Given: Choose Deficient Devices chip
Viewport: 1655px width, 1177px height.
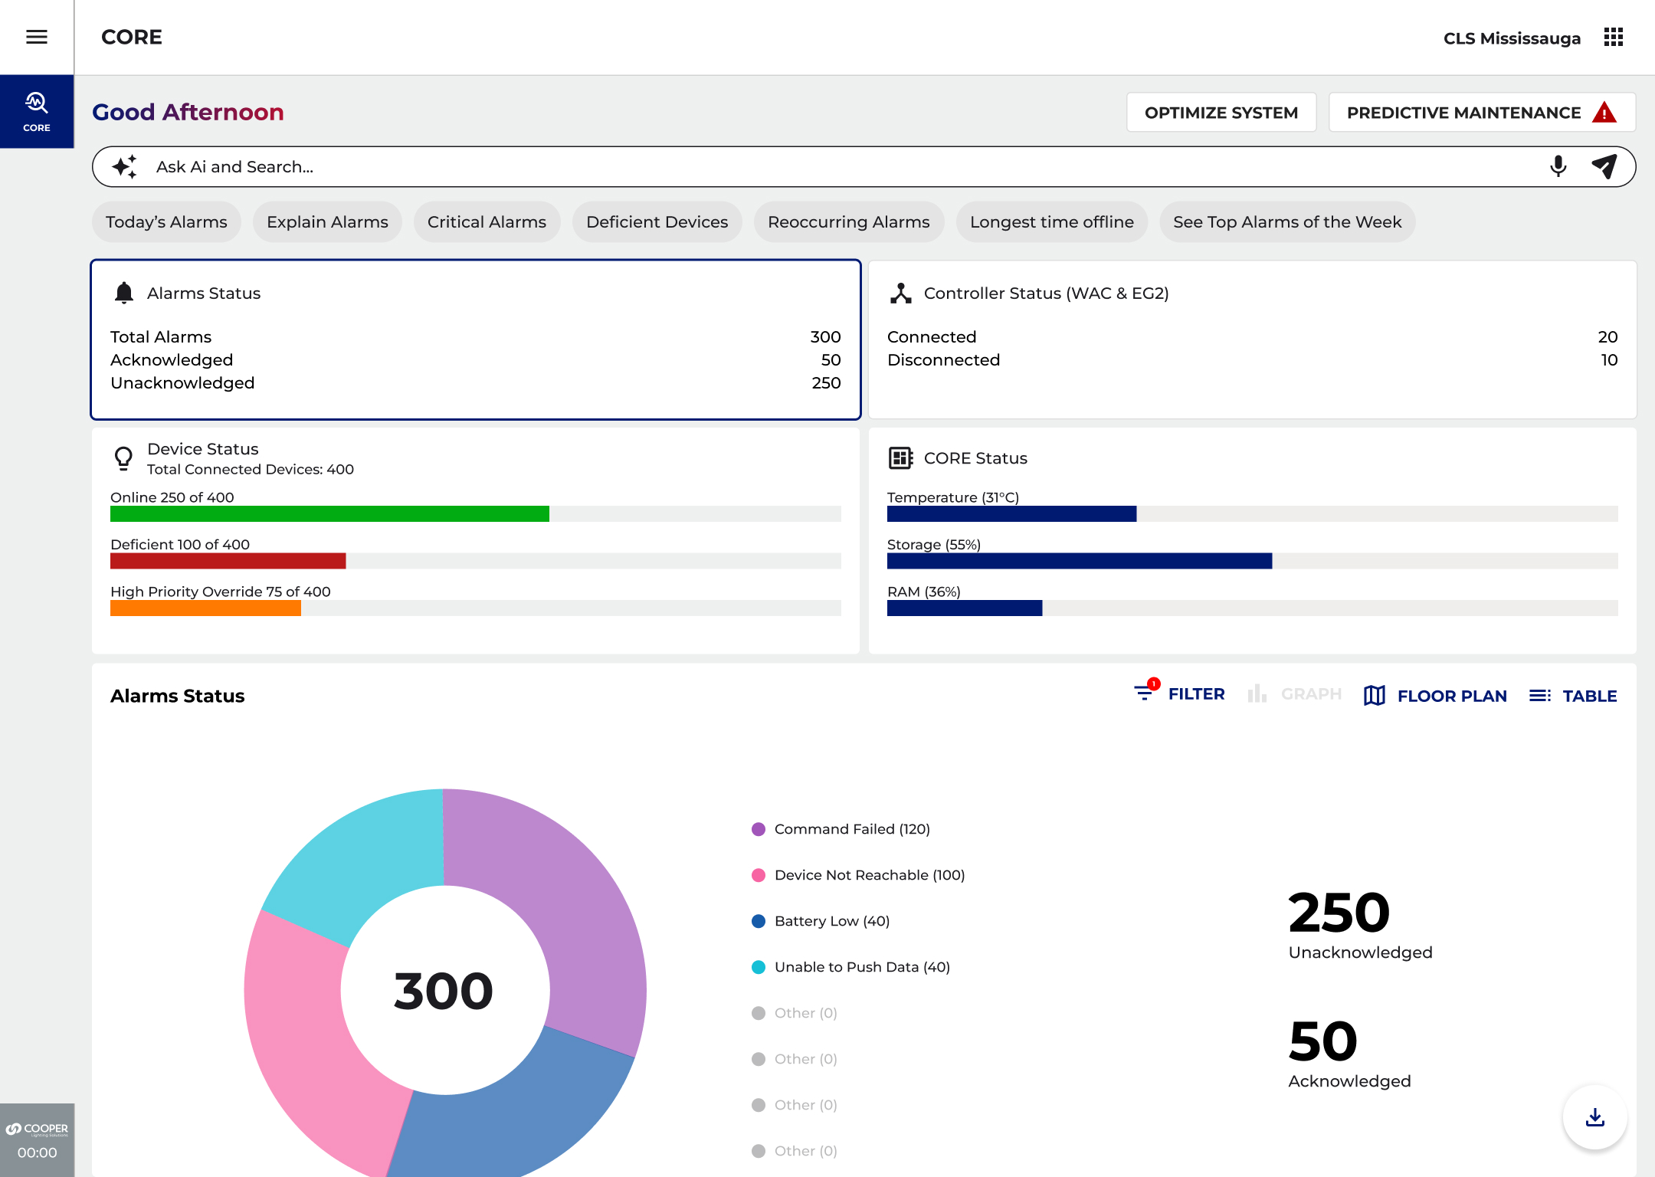Looking at the screenshot, I should (x=657, y=222).
